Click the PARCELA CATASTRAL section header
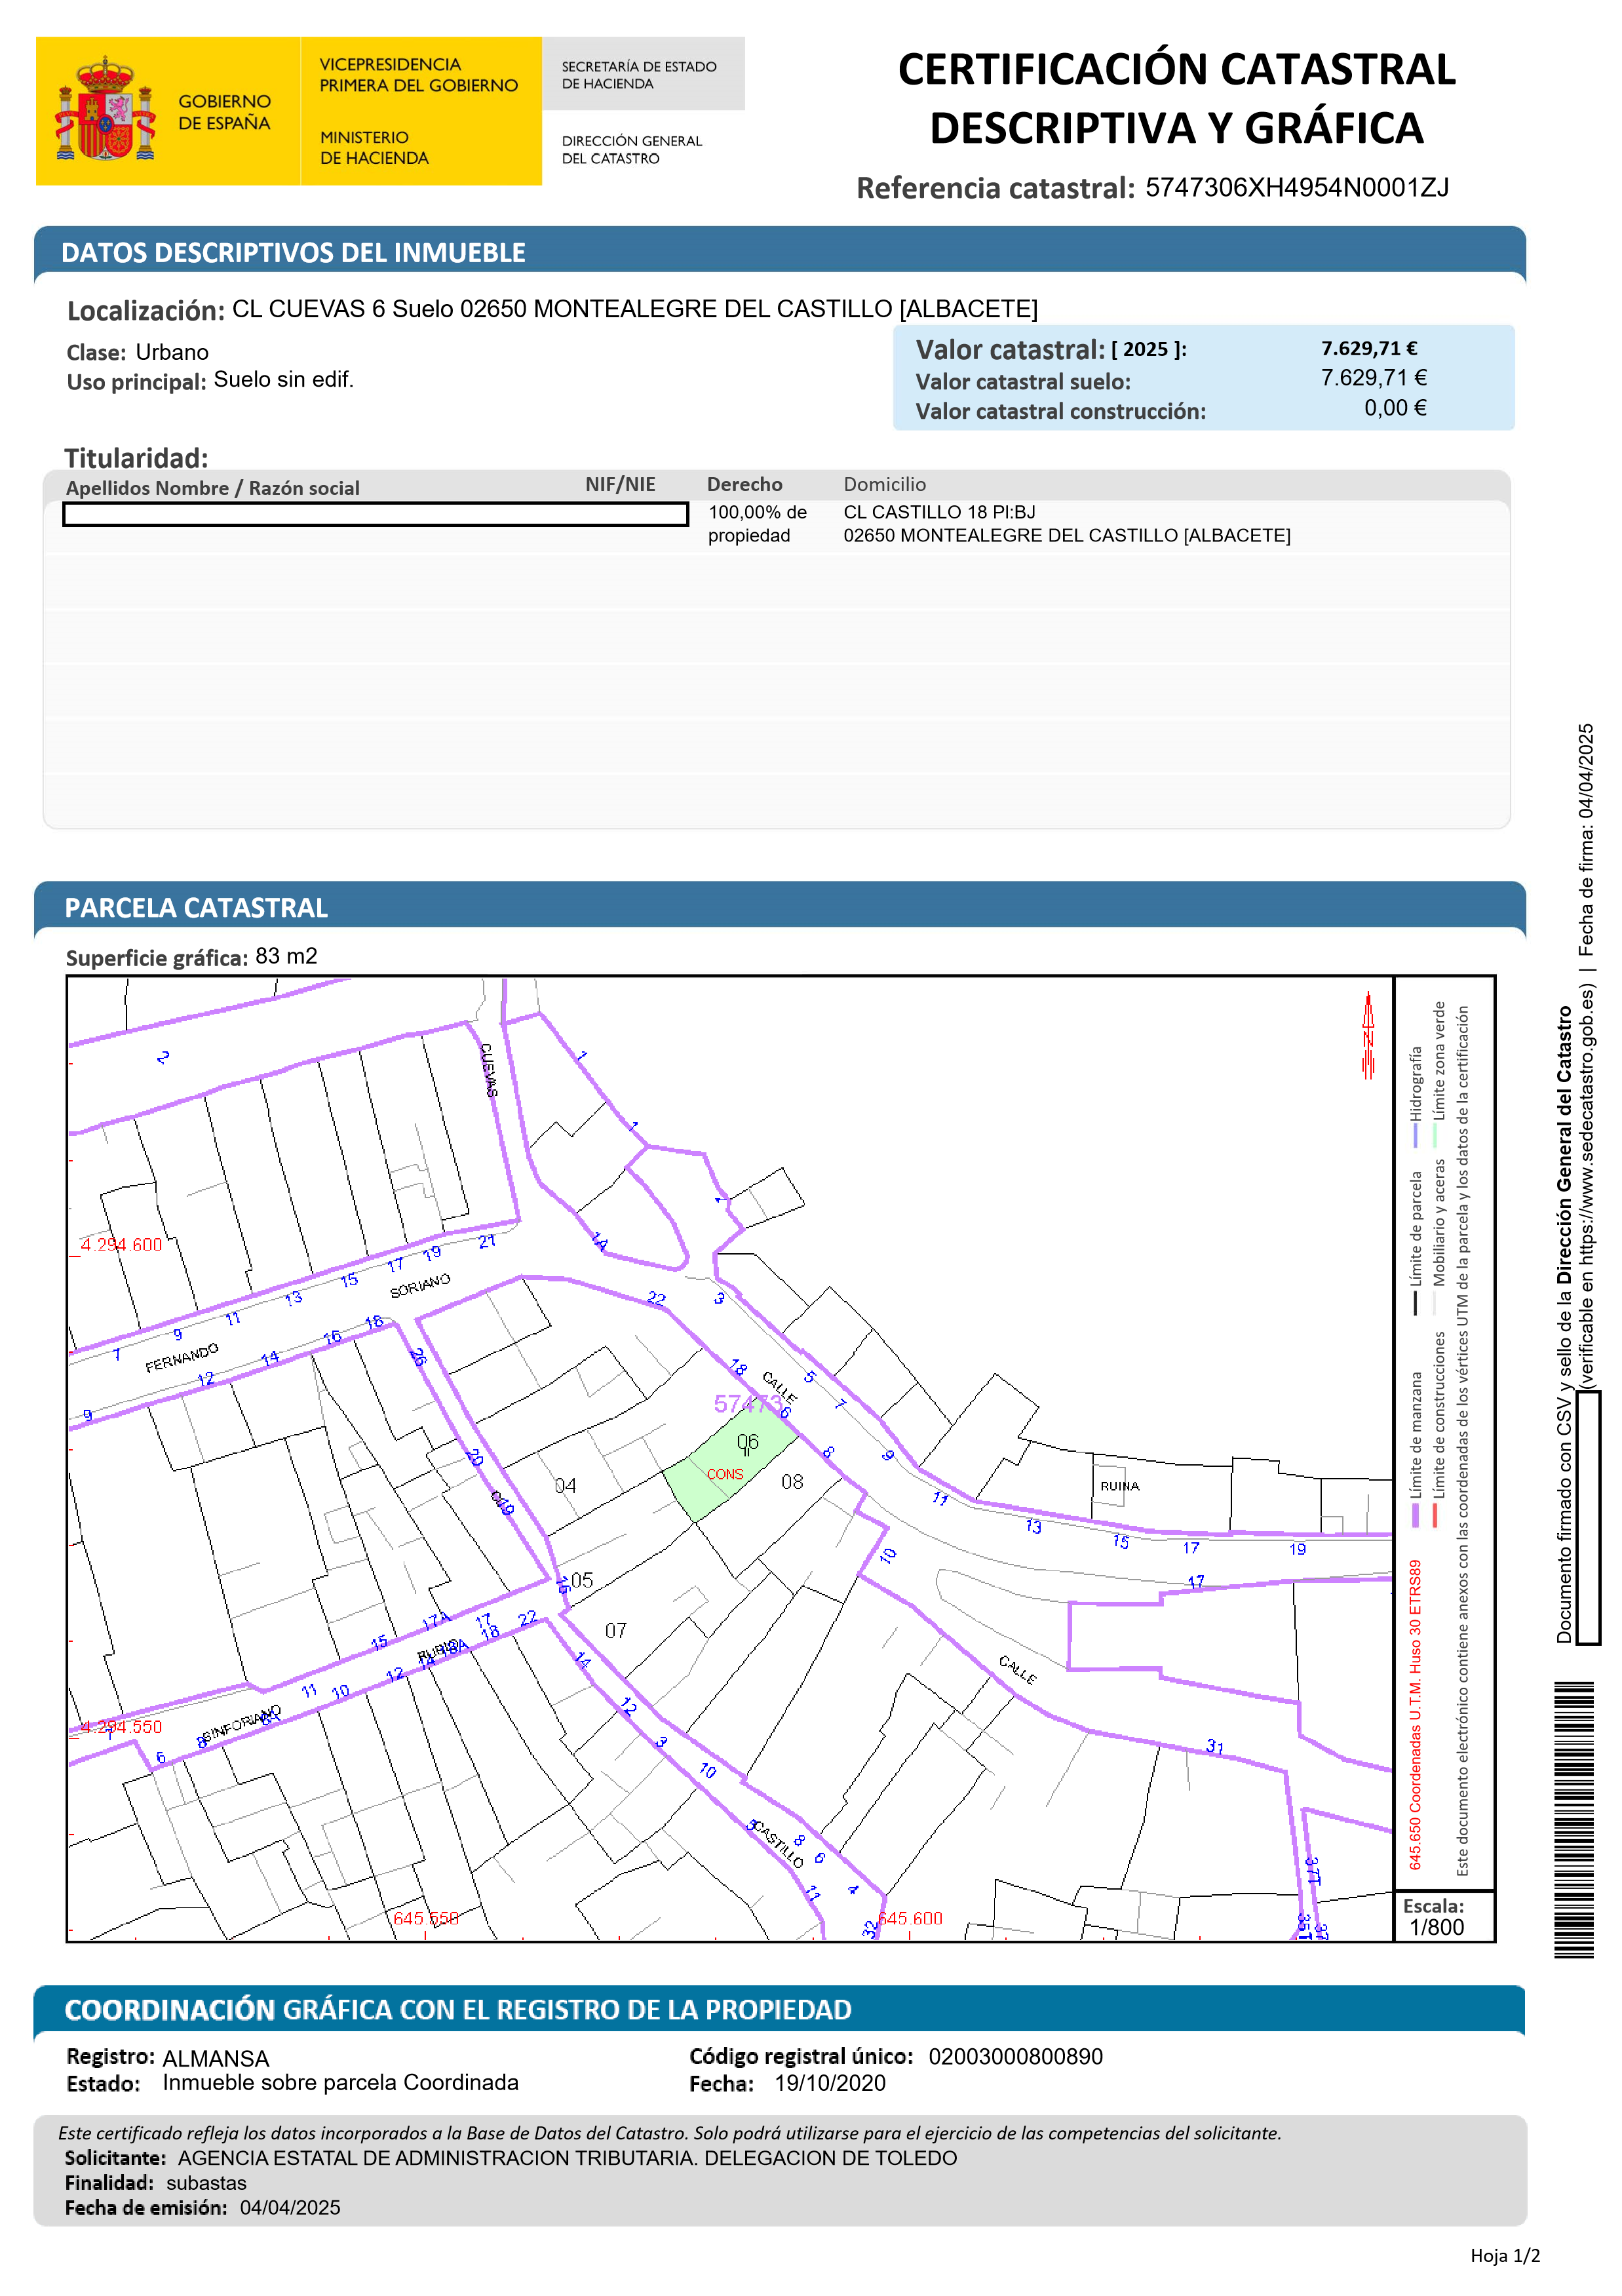1622x2296 pixels. 196,908
